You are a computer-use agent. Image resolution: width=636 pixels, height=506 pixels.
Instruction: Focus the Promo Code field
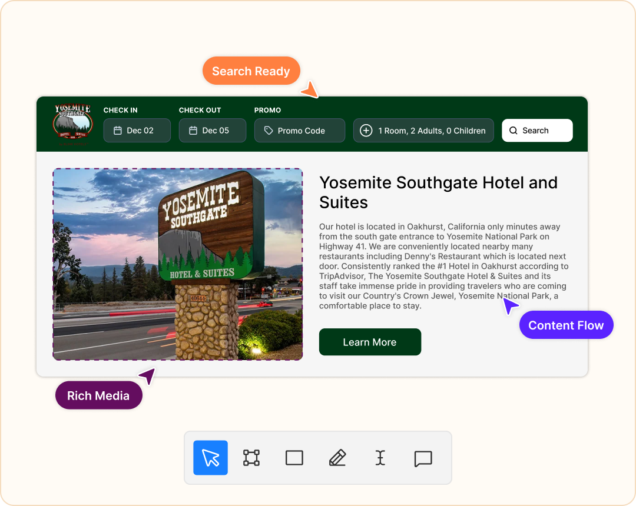(x=300, y=131)
